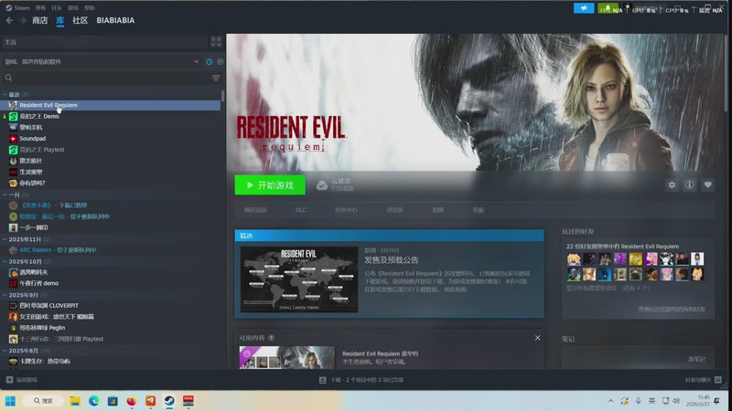Viewport: 732px width, 411px height.
Task: Click the library search input field
Action: coord(112,78)
